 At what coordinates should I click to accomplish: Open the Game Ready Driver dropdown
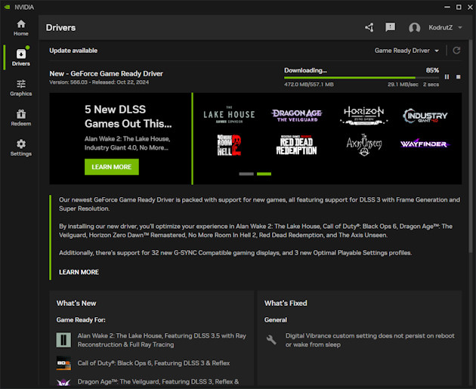(x=406, y=51)
